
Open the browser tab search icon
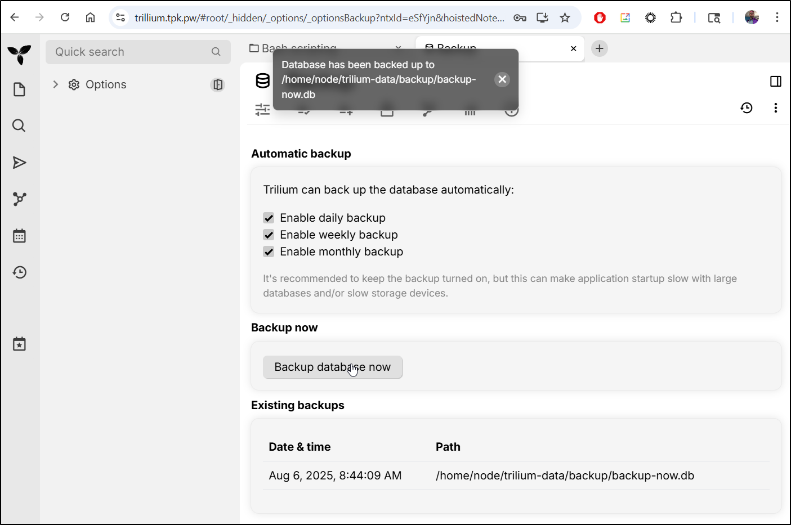point(714,18)
